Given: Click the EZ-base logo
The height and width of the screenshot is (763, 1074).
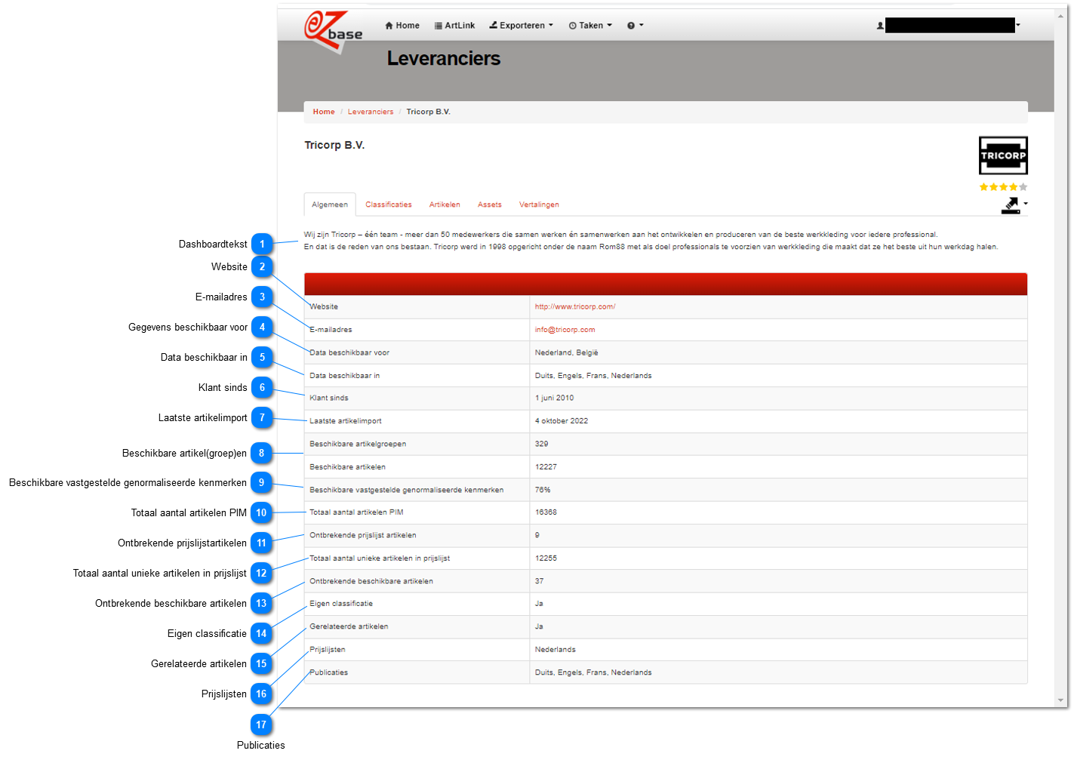Looking at the screenshot, I should 333,32.
